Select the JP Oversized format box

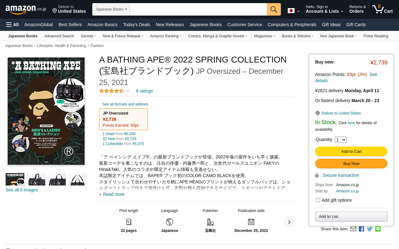pyautogui.click(x=123, y=119)
